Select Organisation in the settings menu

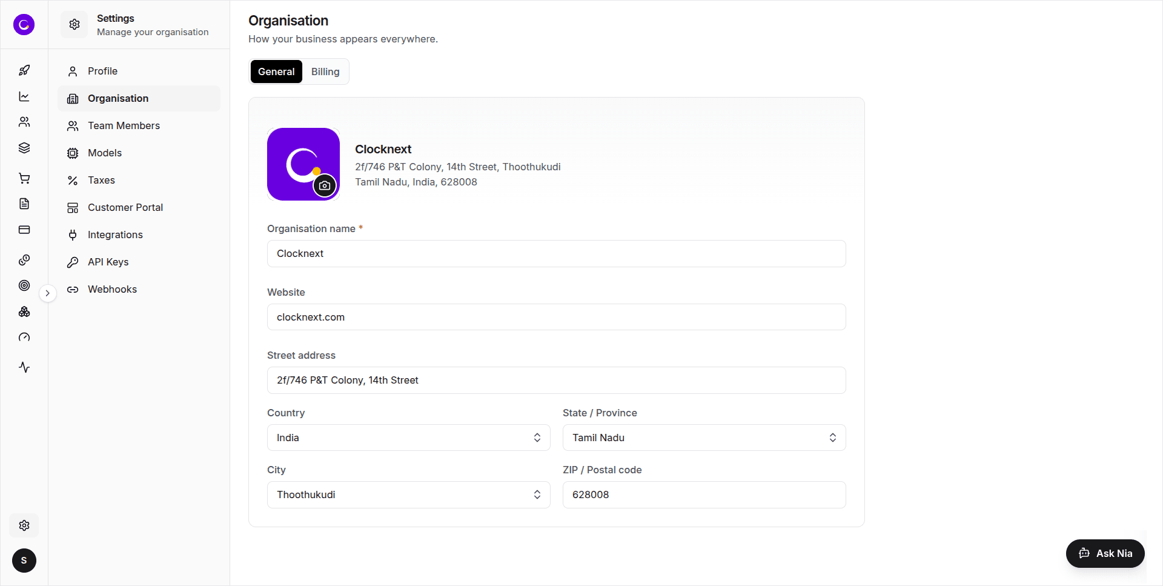[139, 98]
